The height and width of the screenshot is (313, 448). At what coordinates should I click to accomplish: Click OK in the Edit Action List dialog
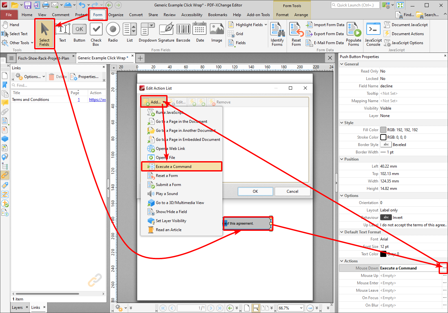pos(255,191)
